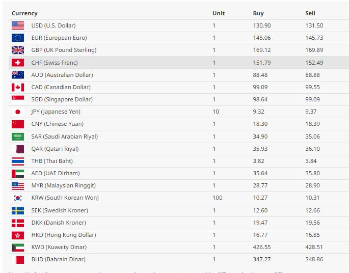Click the Swedish flag icon
The image size is (349, 273).
tap(18, 210)
